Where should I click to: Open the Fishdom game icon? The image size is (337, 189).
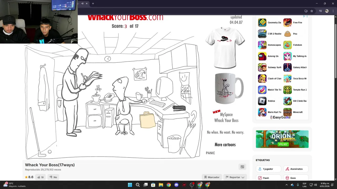tap(288, 45)
